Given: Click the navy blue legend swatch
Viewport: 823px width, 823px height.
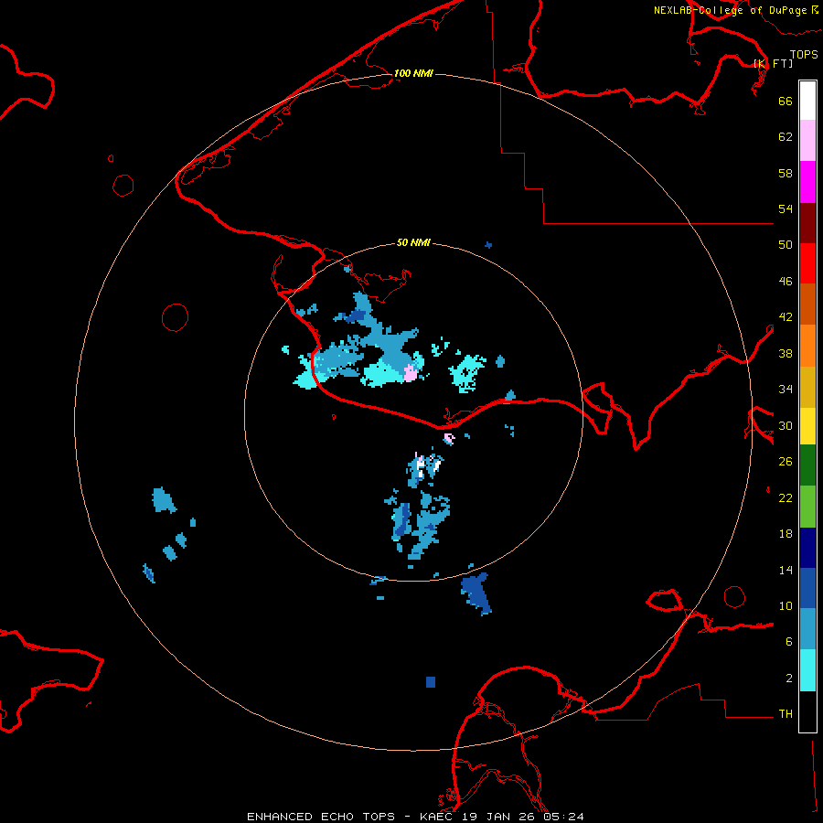Looking at the screenshot, I should [x=807, y=548].
